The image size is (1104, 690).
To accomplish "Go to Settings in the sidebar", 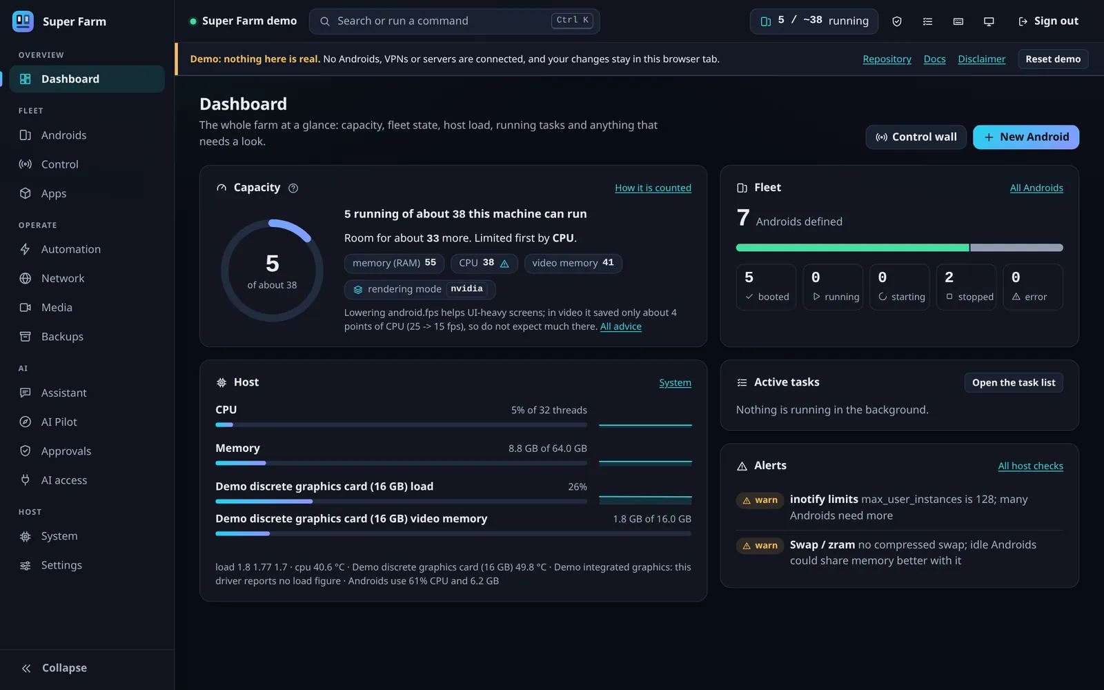I will point(87,565).
